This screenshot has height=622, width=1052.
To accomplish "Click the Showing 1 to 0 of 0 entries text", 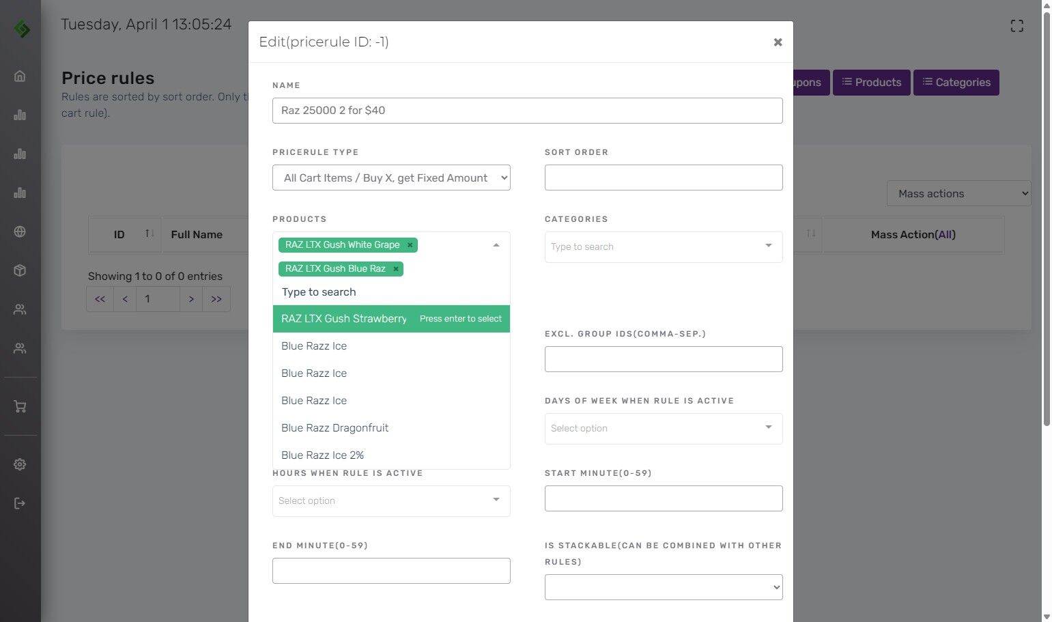I will [155, 276].
